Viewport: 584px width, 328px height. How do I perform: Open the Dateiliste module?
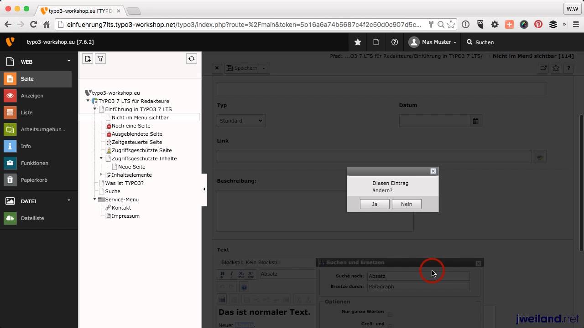click(36, 218)
